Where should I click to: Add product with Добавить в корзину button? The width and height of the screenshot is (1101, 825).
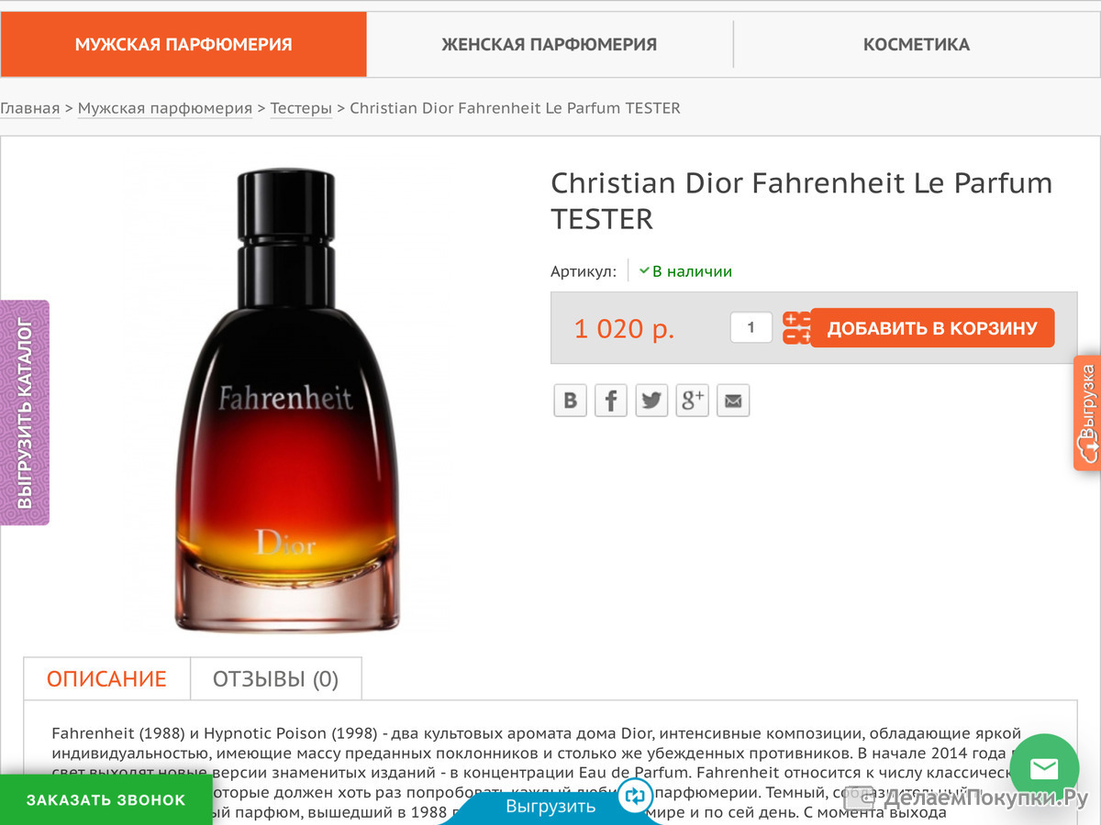pyautogui.click(x=932, y=328)
